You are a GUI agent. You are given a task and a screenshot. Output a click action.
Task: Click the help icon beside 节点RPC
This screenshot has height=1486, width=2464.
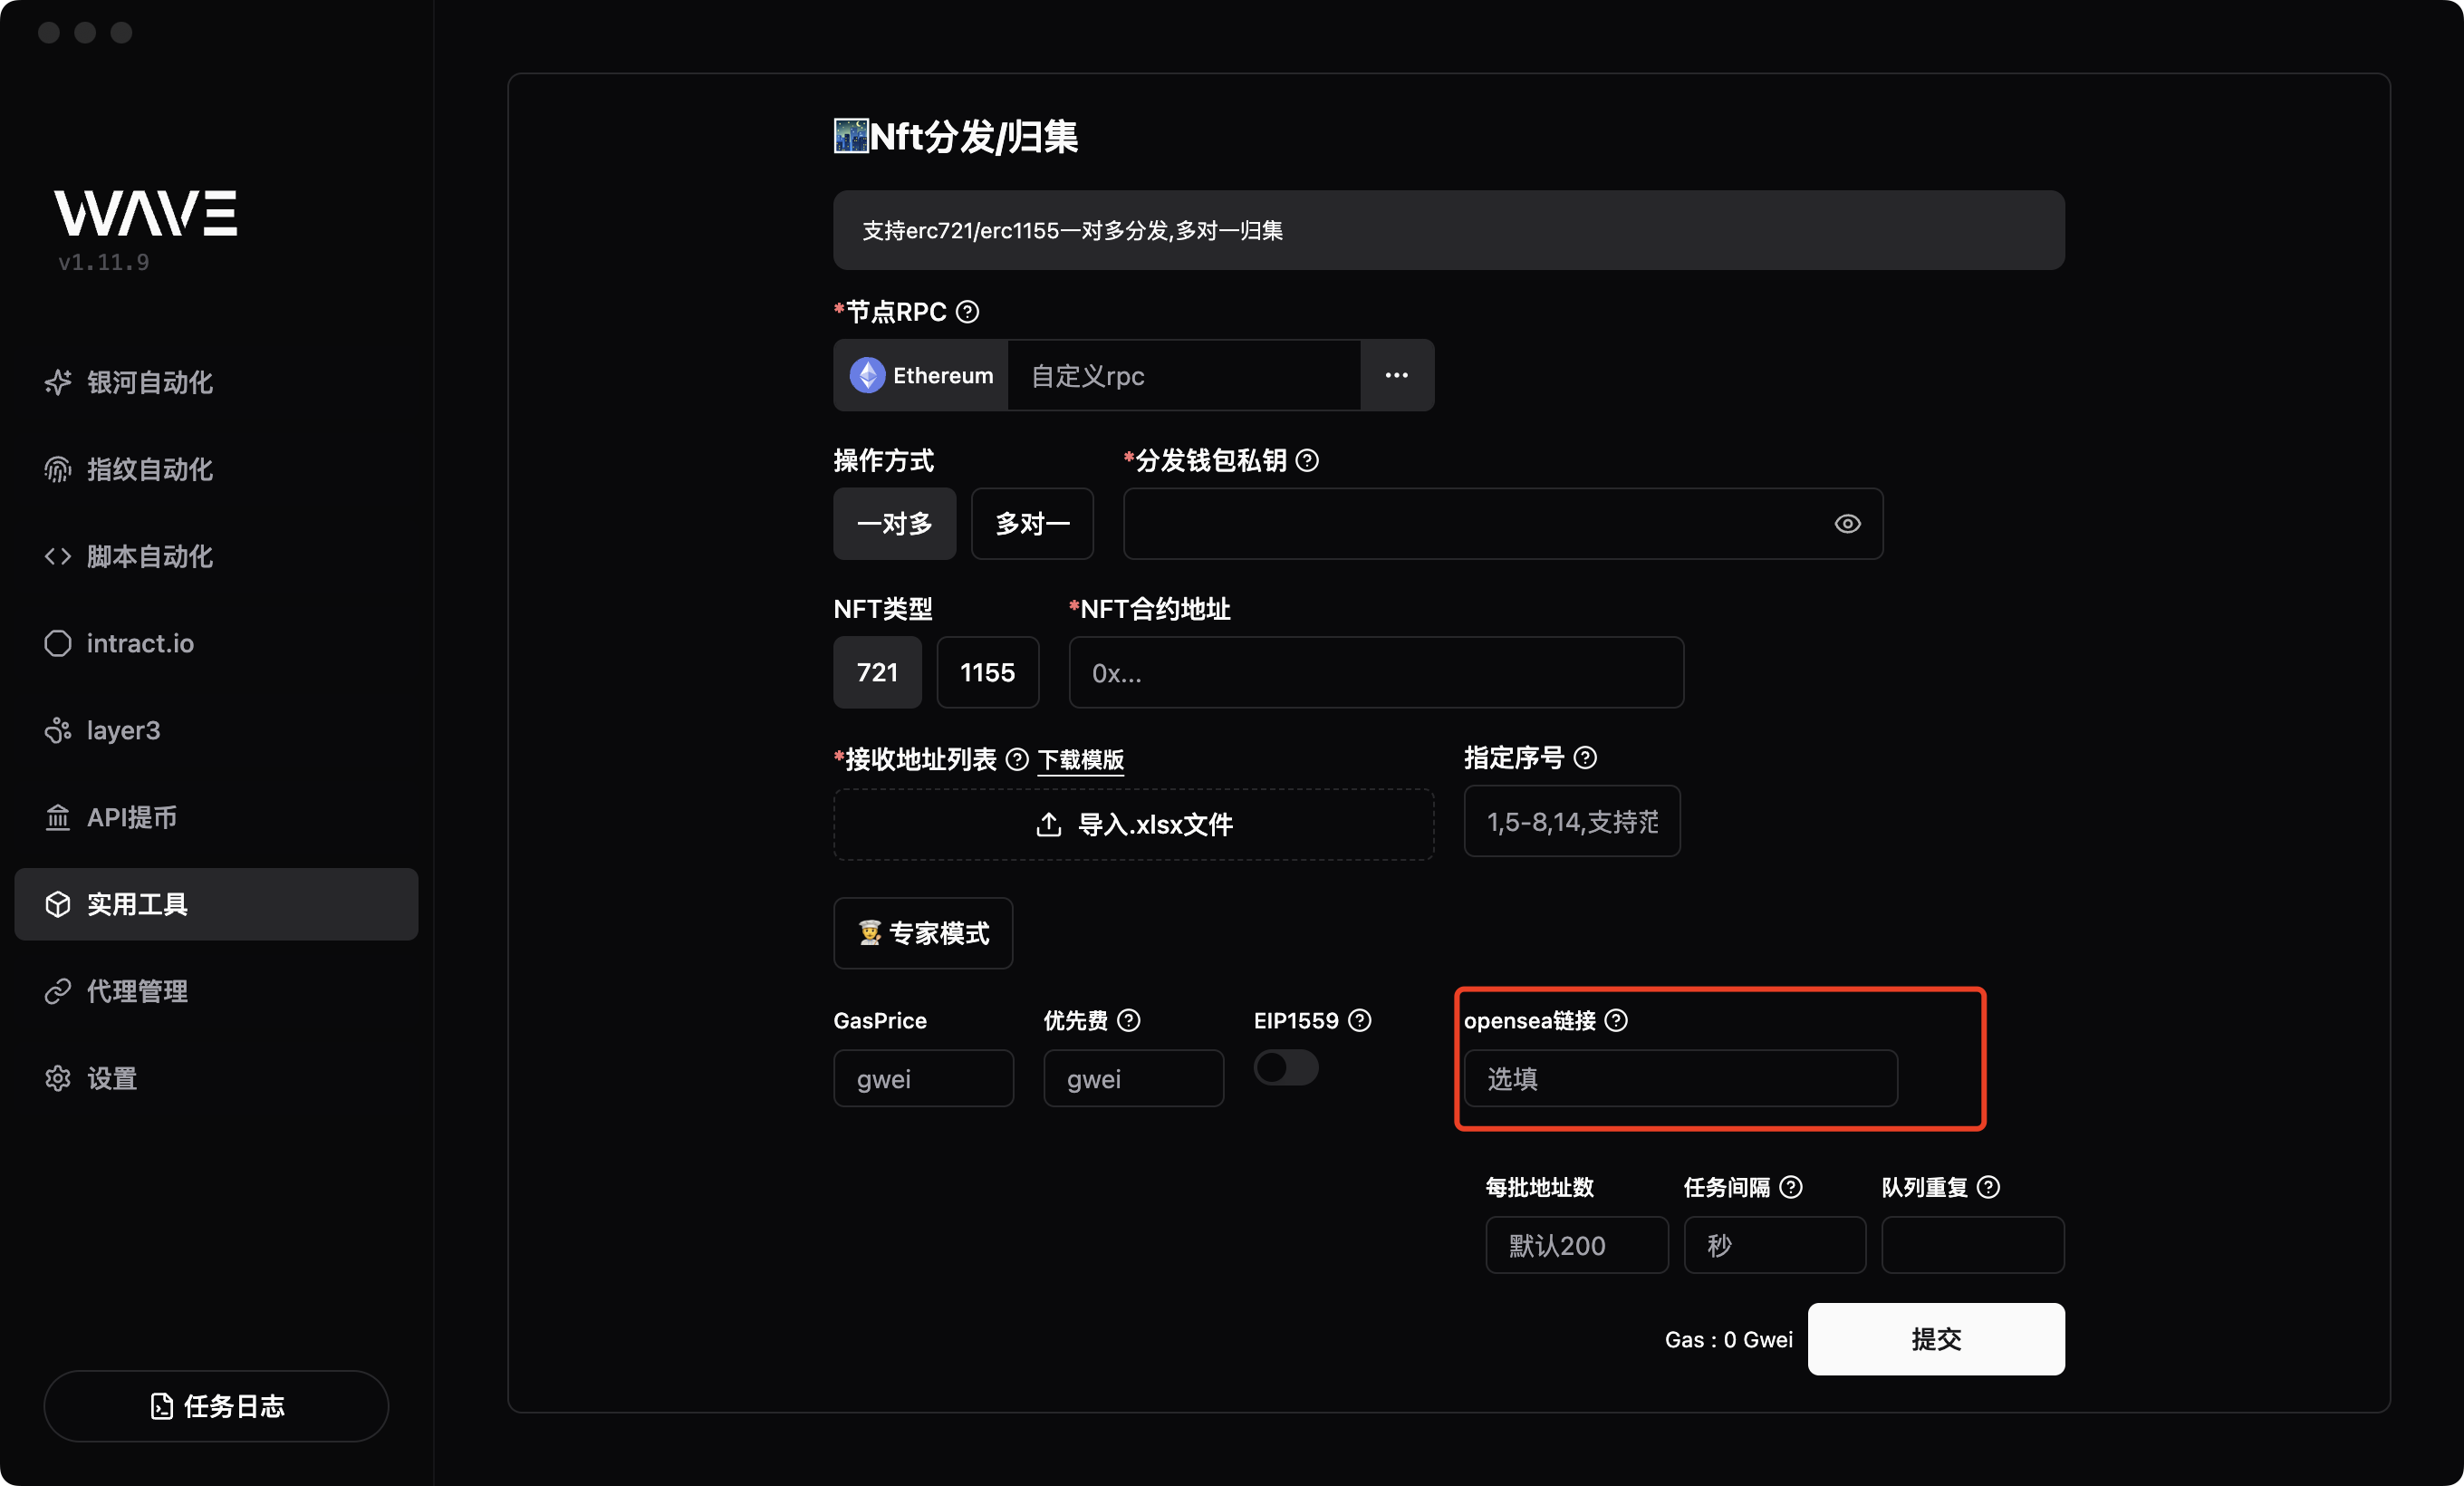coord(967,312)
